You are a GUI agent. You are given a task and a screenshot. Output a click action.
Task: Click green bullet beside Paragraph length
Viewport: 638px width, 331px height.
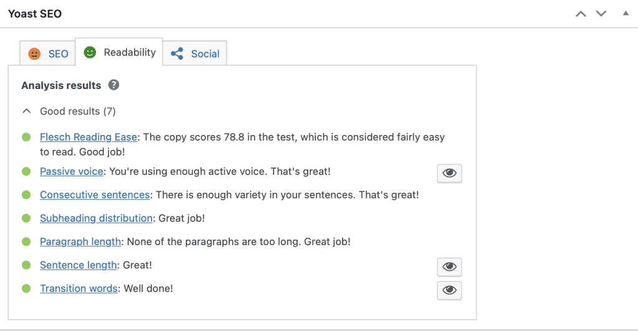click(x=26, y=241)
